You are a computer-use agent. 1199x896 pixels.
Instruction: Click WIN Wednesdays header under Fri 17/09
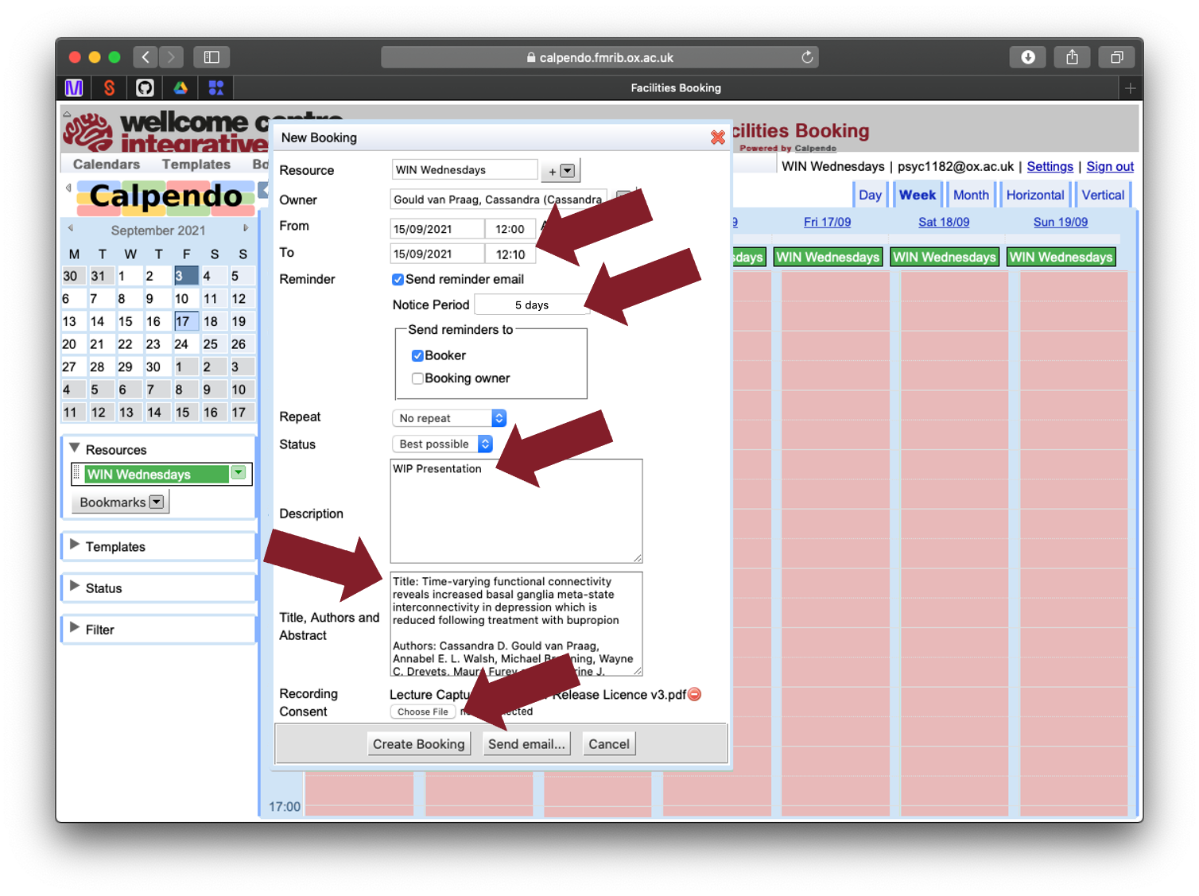[828, 257]
